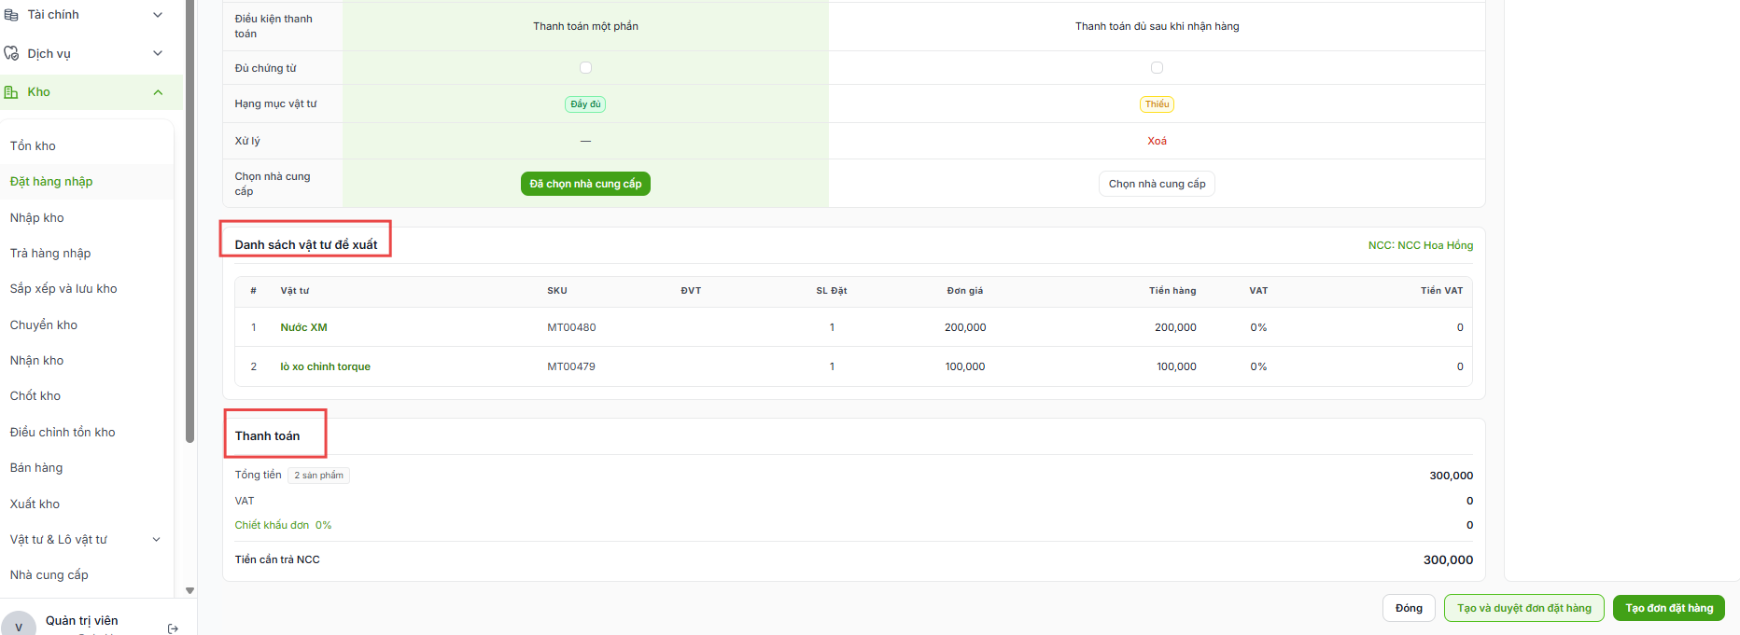
Task: Click the sidebar vertical scrollbar thumb
Action: point(190,221)
